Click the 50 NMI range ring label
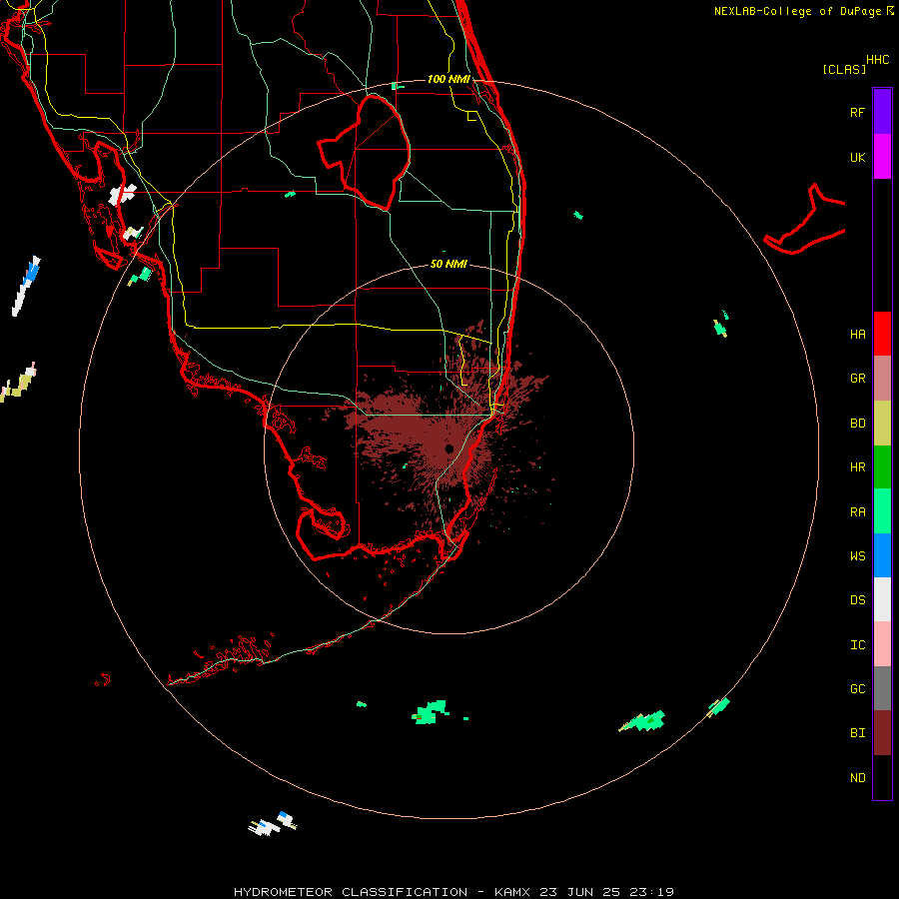The width and height of the screenshot is (899, 899). (449, 264)
